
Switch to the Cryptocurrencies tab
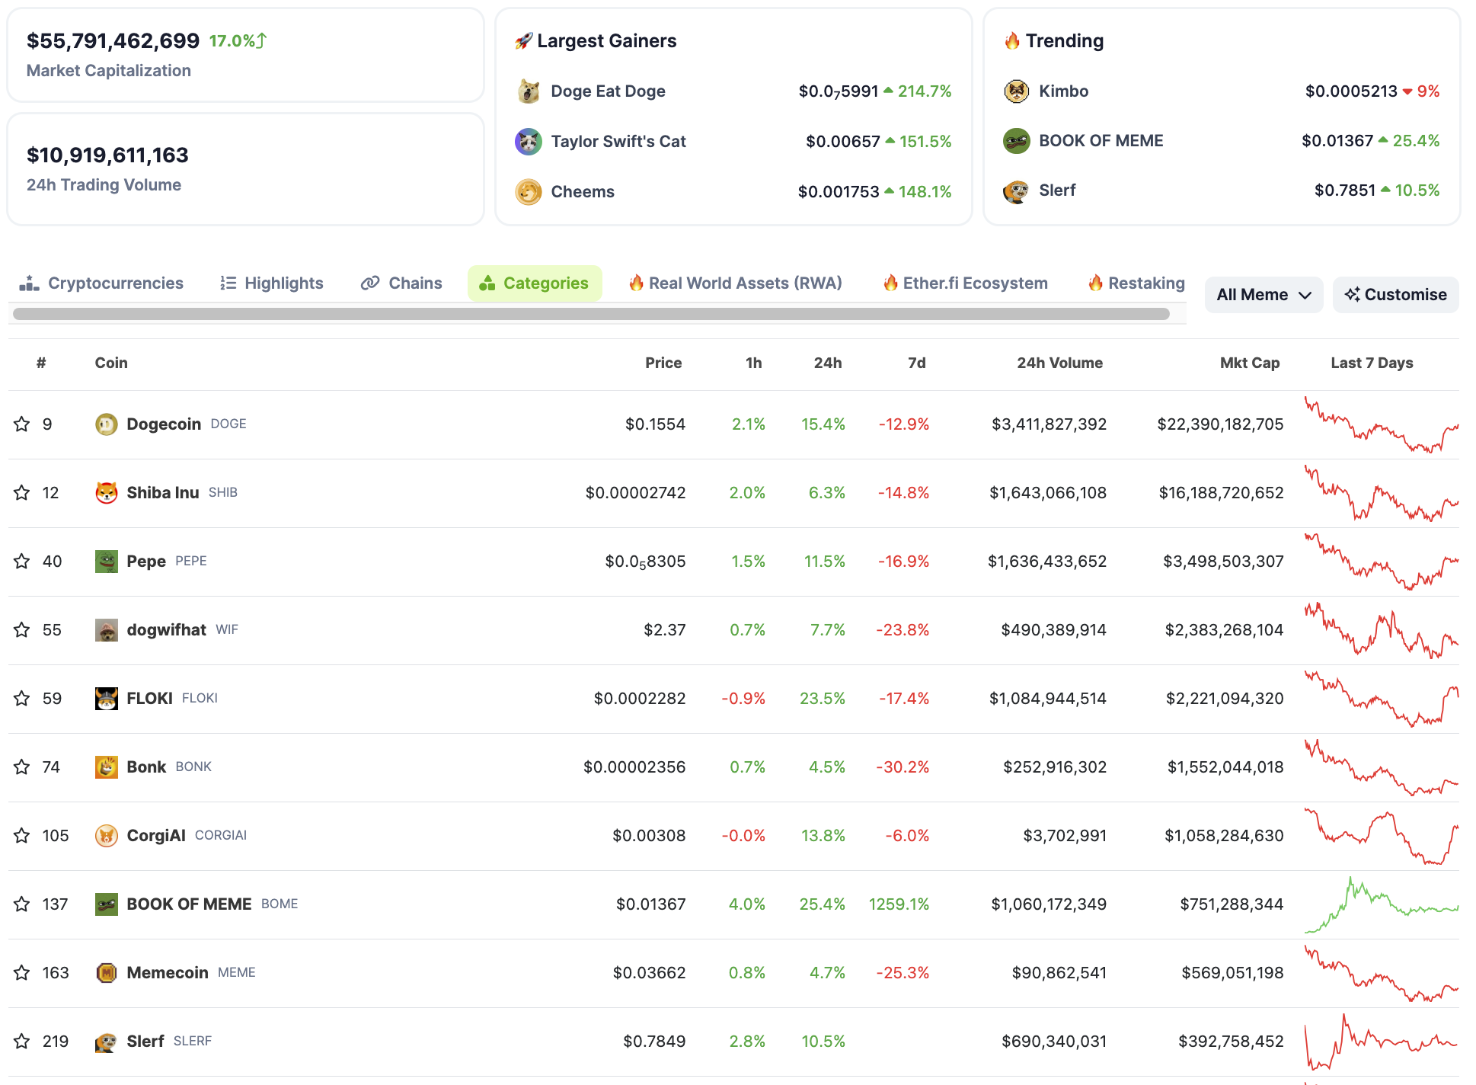(101, 283)
